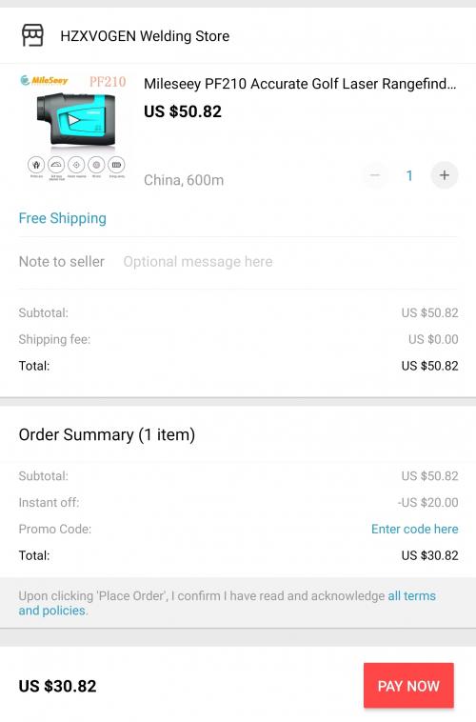Click the quantity number 1
The image size is (476, 722).
point(409,175)
